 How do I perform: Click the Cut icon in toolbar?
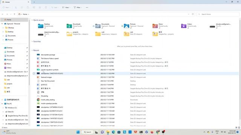(x=16, y=7)
